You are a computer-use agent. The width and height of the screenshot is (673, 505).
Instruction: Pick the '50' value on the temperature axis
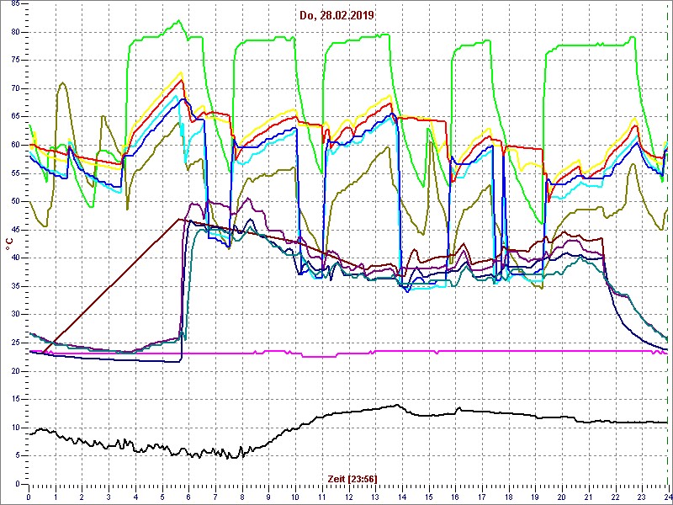15,202
